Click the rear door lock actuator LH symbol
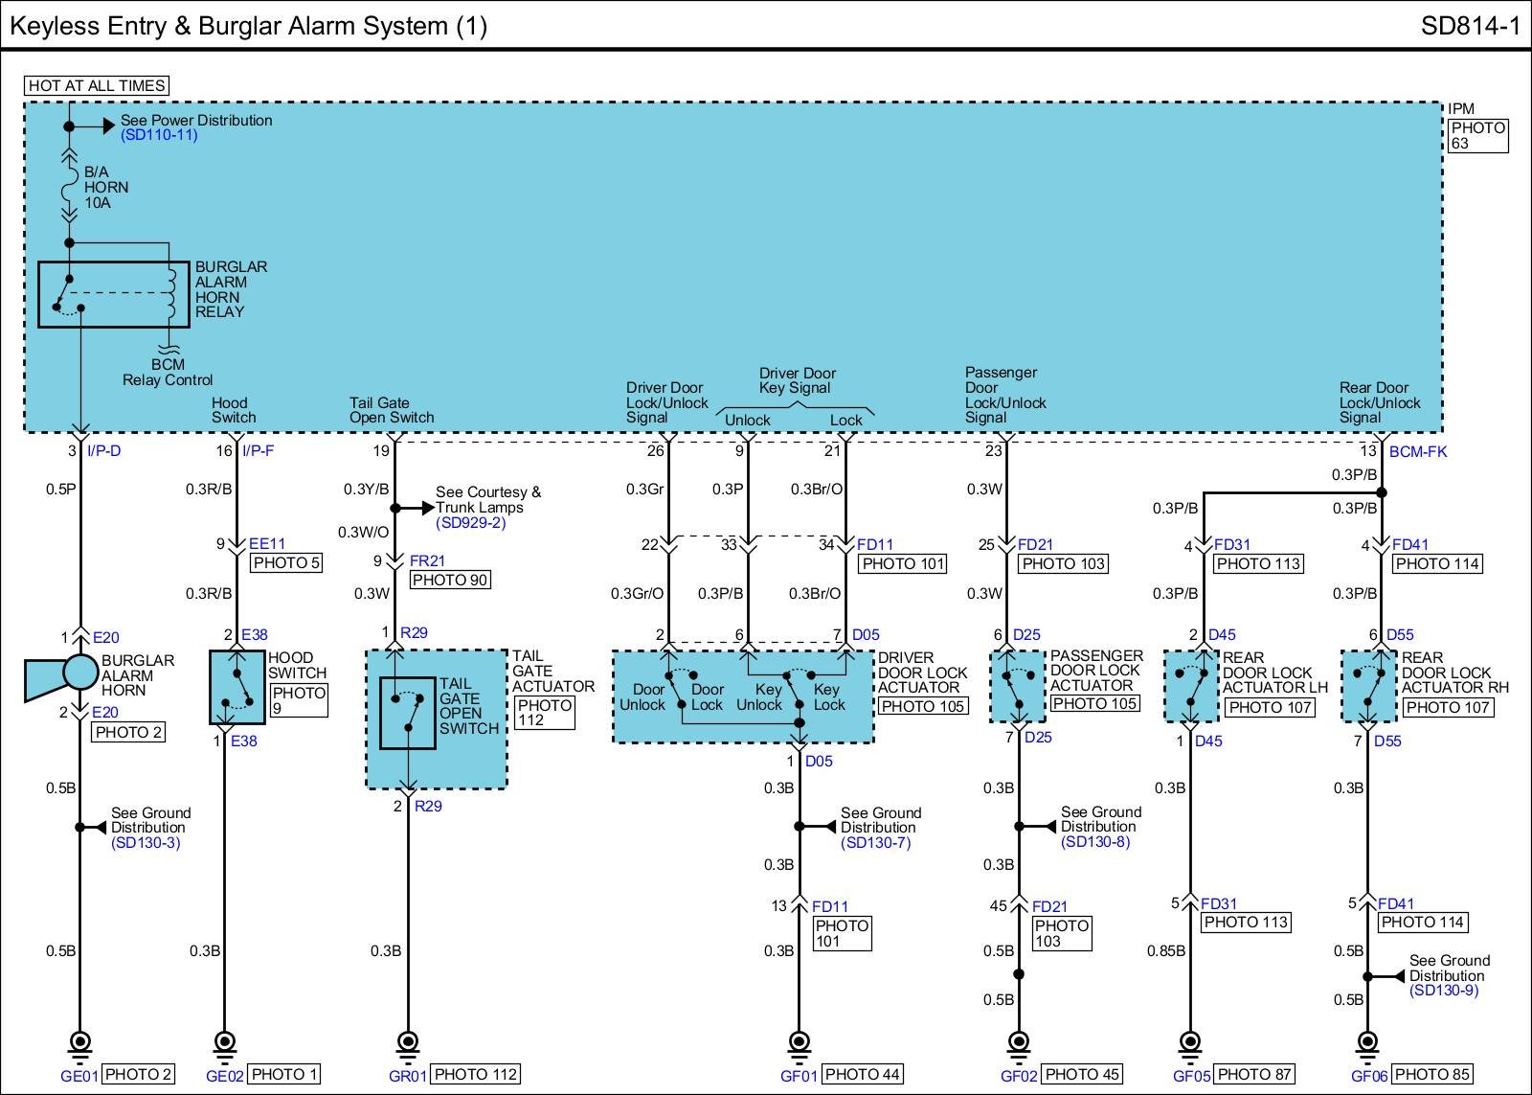This screenshot has height=1095, width=1532. tap(1191, 687)
